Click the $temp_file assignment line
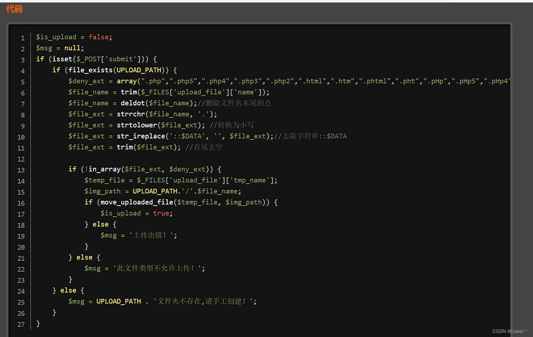 181,180
